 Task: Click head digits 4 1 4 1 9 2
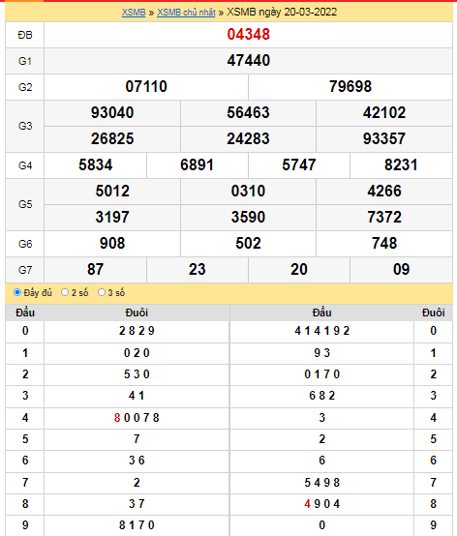321,331
